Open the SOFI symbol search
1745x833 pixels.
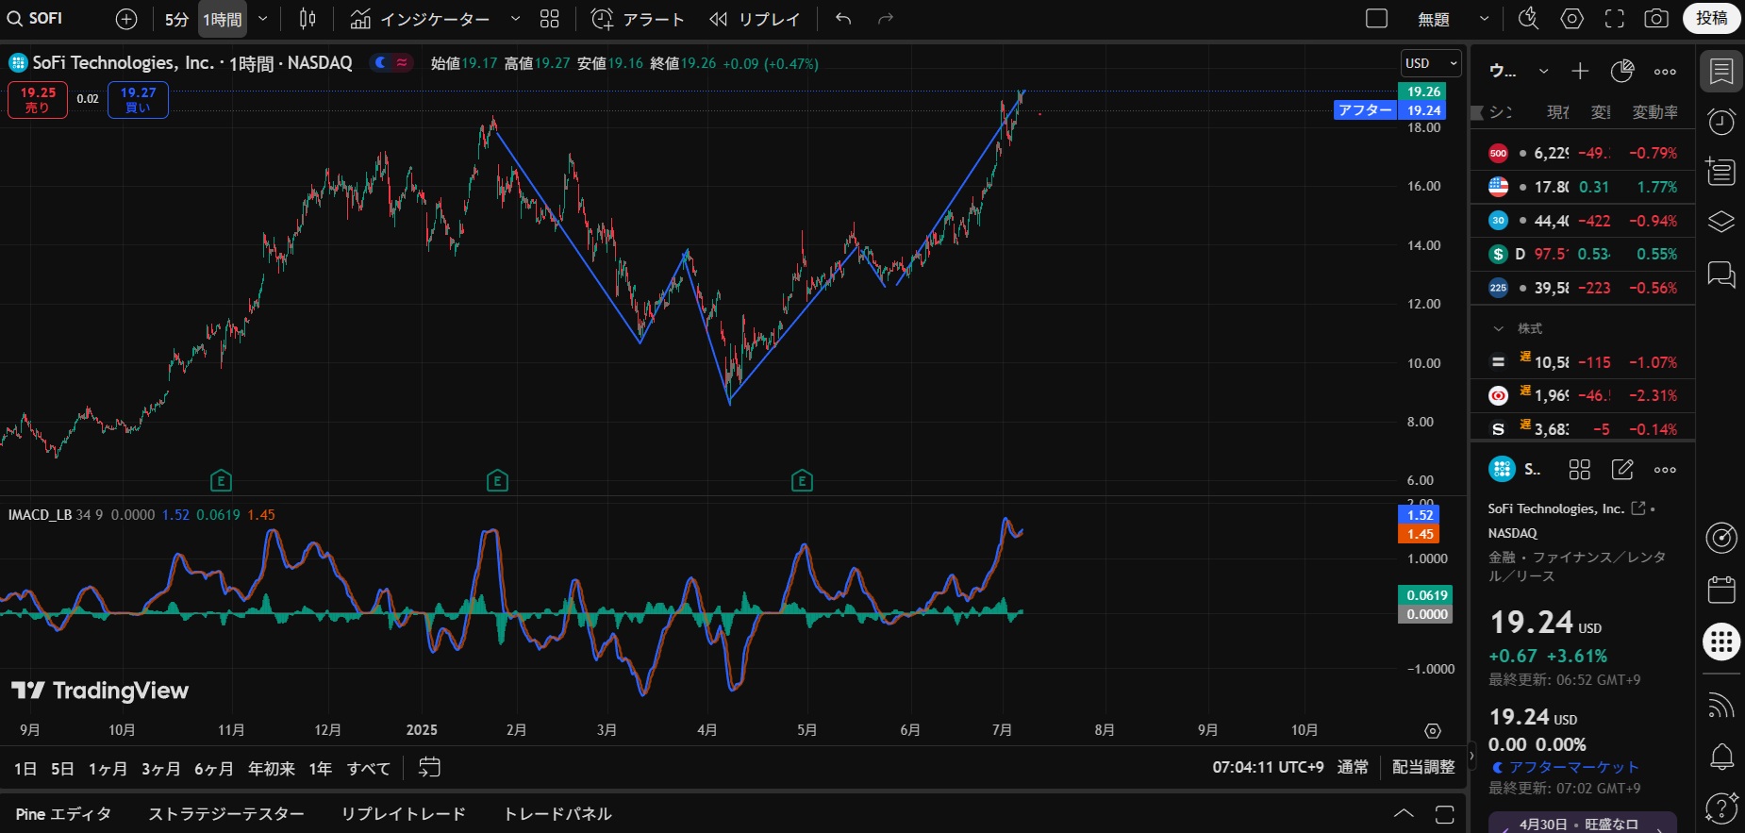click(36, 19)
